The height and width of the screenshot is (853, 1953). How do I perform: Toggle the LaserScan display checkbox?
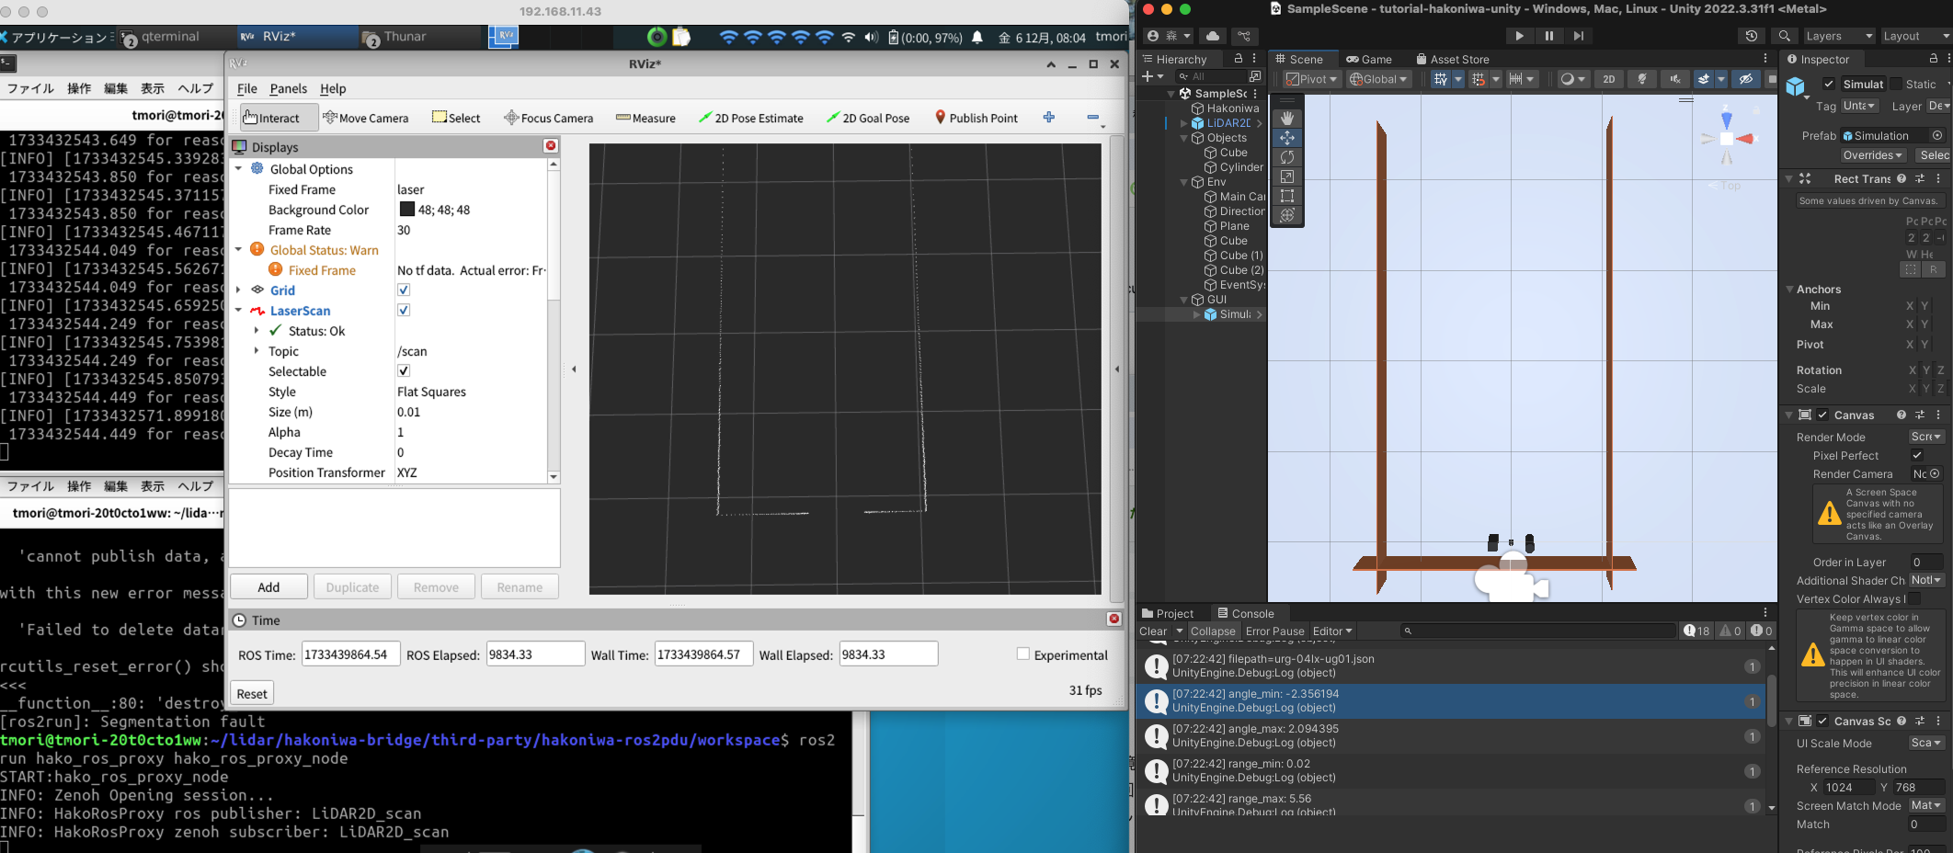pos(403,310)
